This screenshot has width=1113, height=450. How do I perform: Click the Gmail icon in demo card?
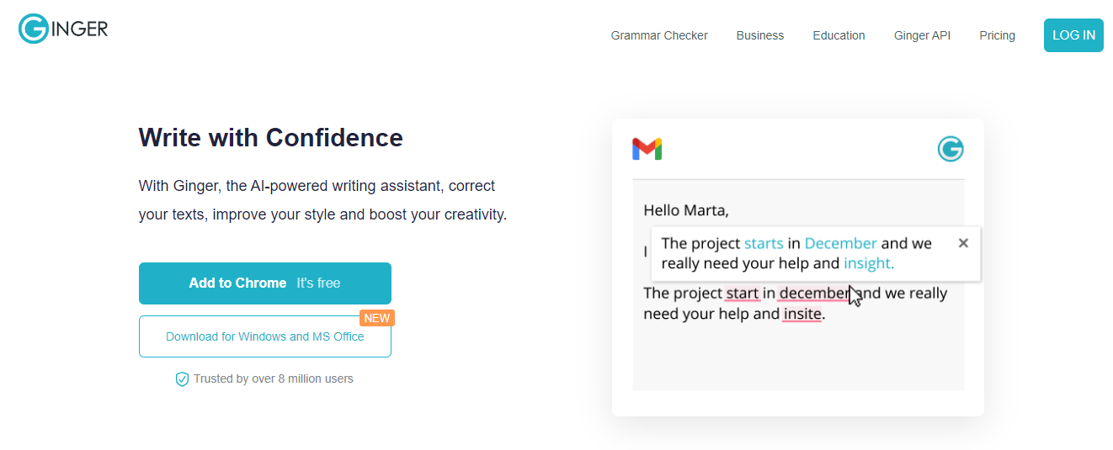tap(647, 150)
